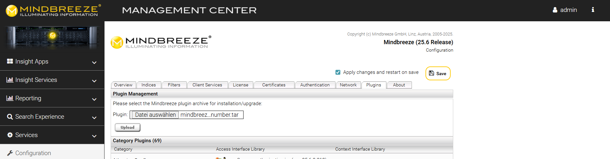Open the About tab
The width and height of the screenshot is (610, 159).
click(399, 85)
